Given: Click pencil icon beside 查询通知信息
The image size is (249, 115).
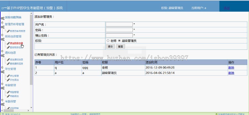Looking at the screenshot, I should click(x=8, y=64).
